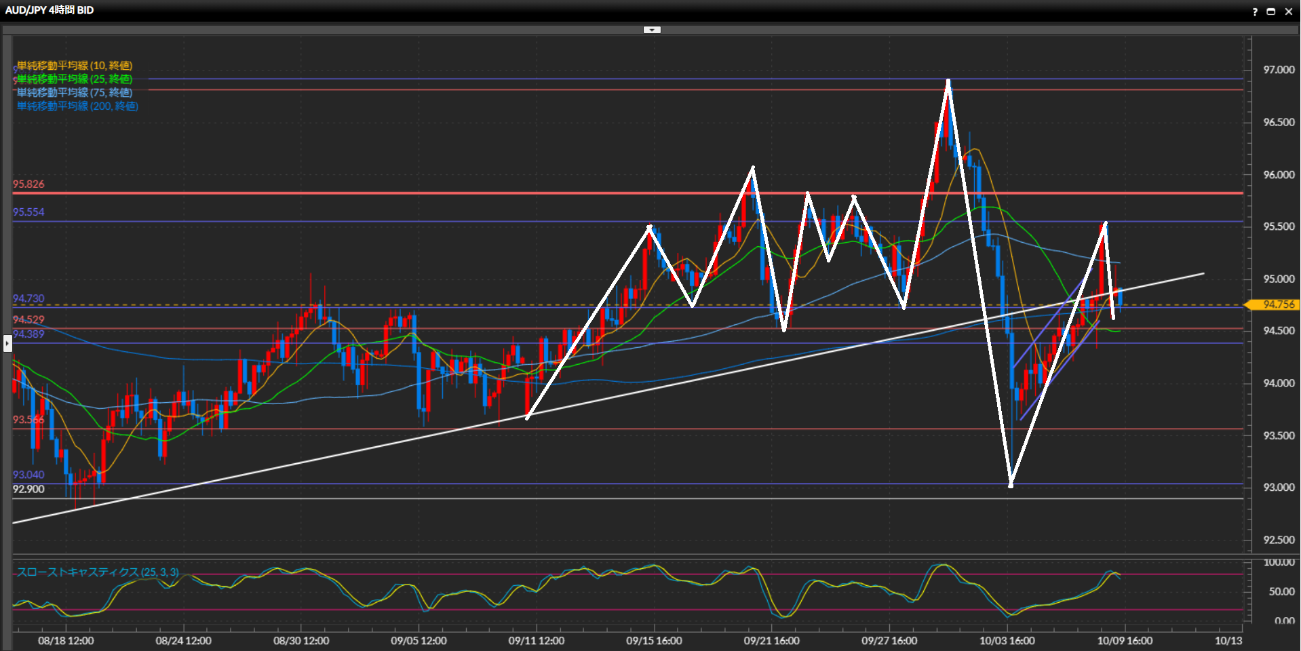Expand the top toolbar drop-down handle
The width and height of the screenshot is (1301, 651).
(651, 30)
